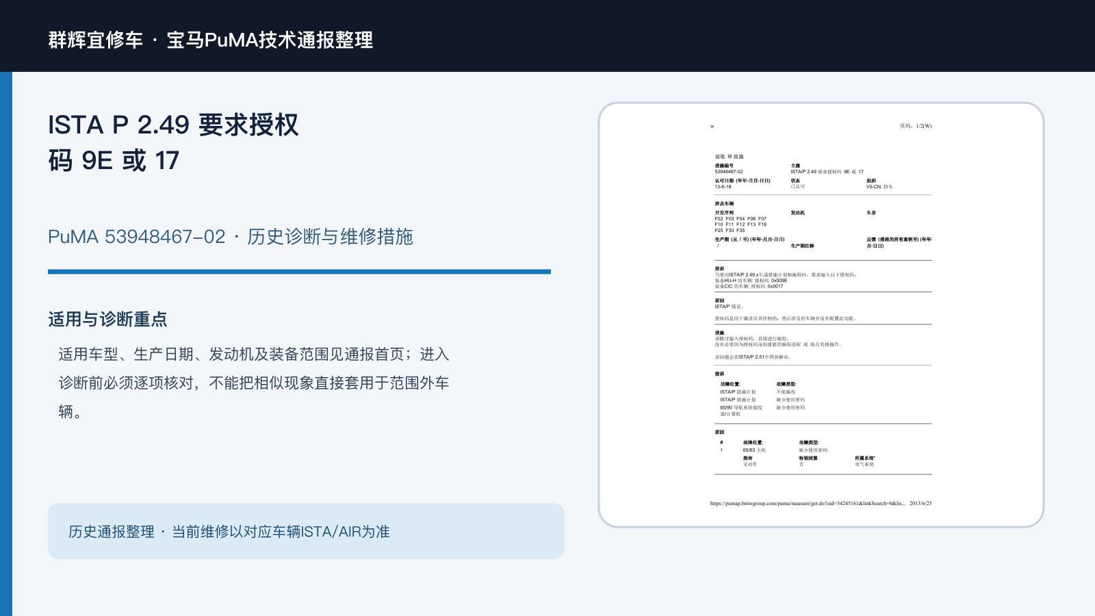Image resolution: width=1095 pixels, height=616 pixels.
Task: Select the section heading 适用与诊断重点
Action: pyautogui.click(x=107, y=319)
